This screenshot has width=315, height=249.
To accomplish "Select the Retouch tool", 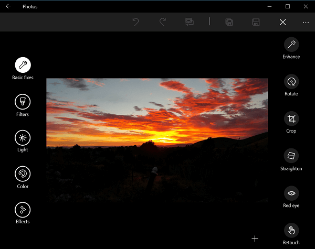I will pyautogui.click(x=291, y=230).
